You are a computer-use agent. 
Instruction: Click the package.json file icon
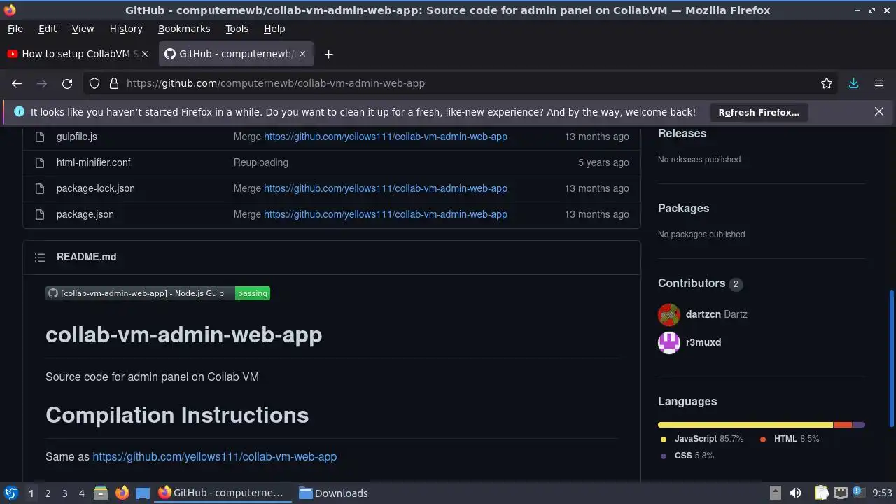coord(40,214)
